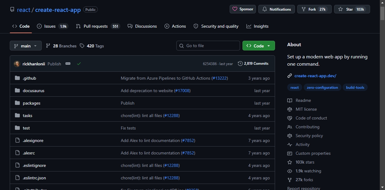Viewport: 385px width, 190px height.
Task: Open the Actions tab
Action: pyautogui.click(x=175, y=26)
